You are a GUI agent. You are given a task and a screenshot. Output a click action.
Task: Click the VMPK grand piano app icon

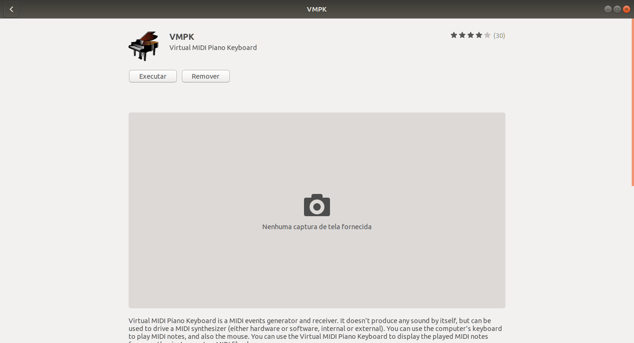pyautogui.click(x=143, y=46)
